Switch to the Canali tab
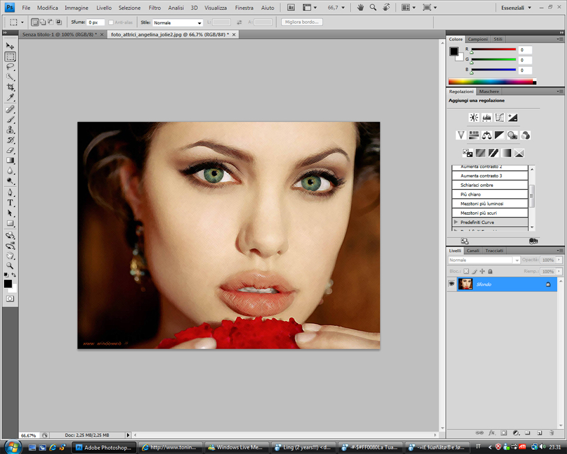The image size is (567, 454). point(473,251)
